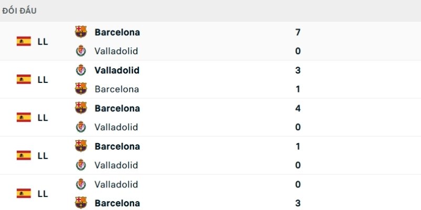Click Valladolid crest in the 3-1 match

[x=81, y=70]
